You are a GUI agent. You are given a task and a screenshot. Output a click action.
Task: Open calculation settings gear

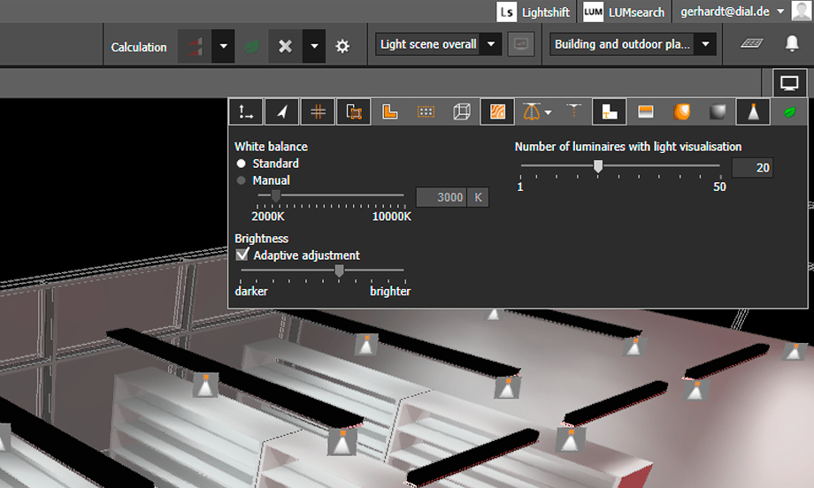click(342, 46)
